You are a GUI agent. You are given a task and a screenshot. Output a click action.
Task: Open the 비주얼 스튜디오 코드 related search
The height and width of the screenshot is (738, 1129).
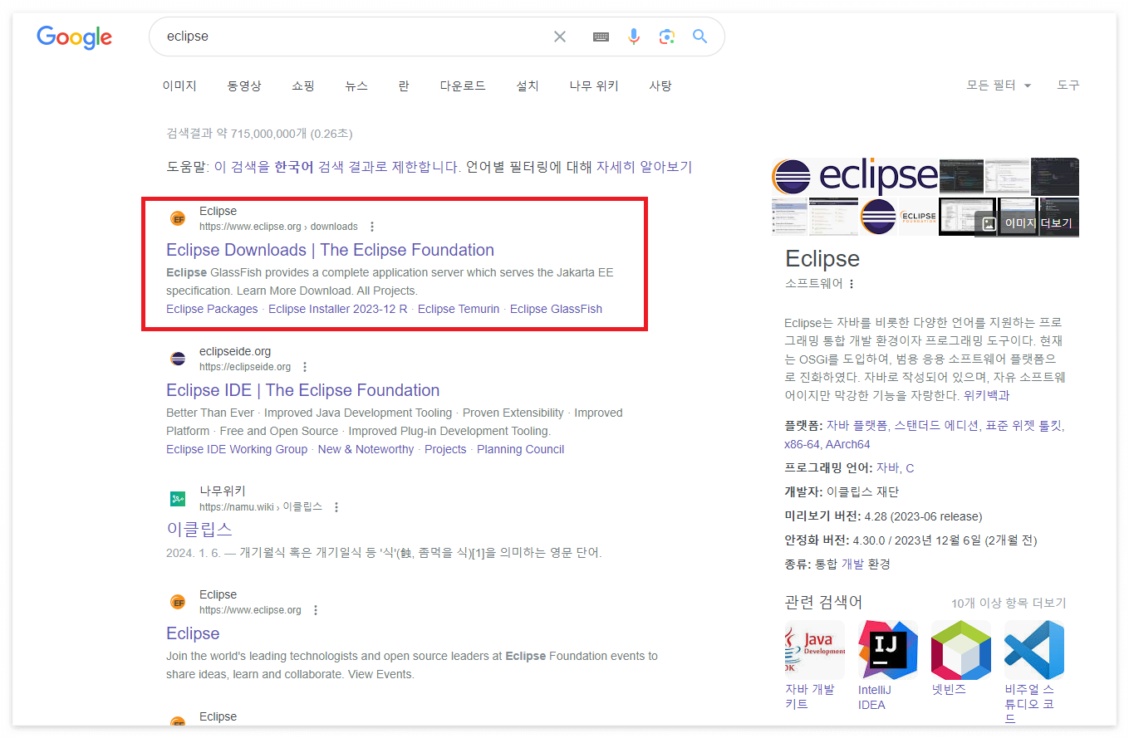click(1034, 672)
